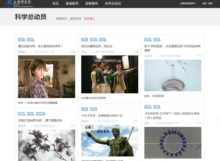Click author name 朱机

click(147, 123)
